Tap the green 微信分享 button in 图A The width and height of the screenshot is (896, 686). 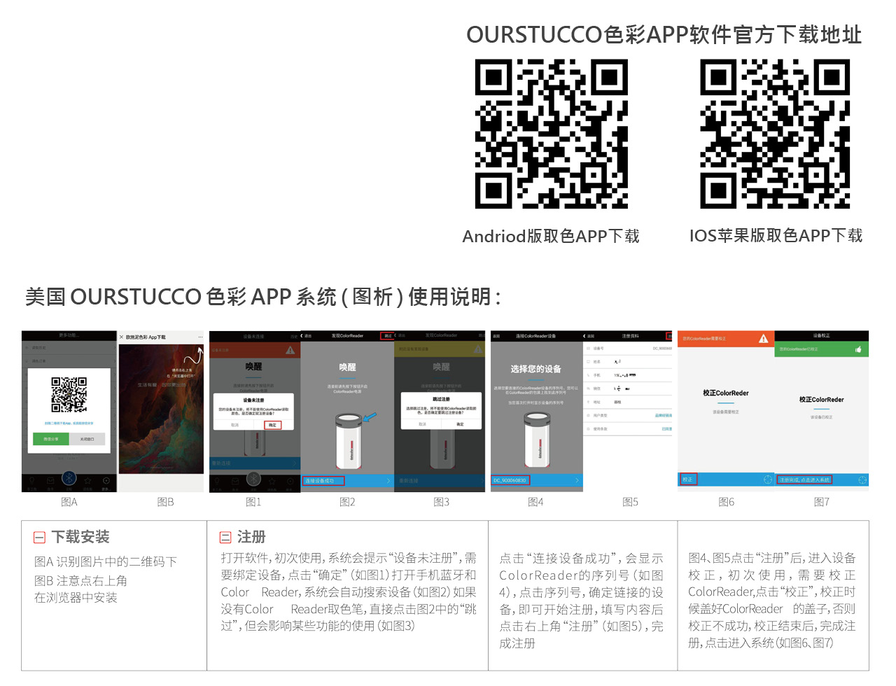tap(51, 439)
